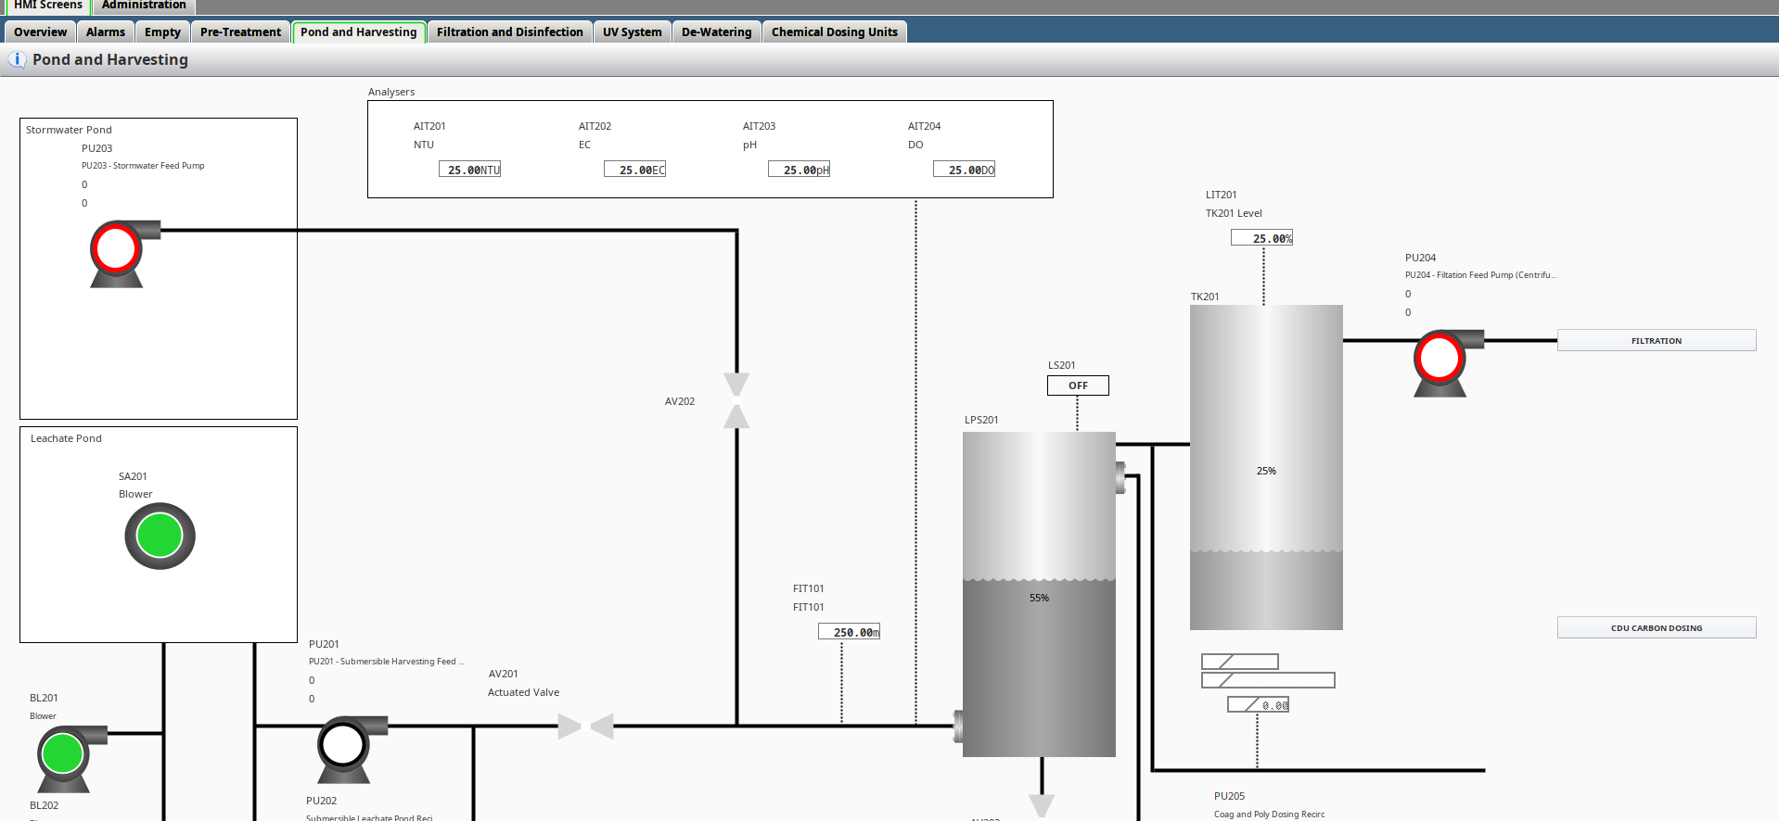1779x821 pixels.
Task: Click the LS201 label
Action: coord(1061,365)
